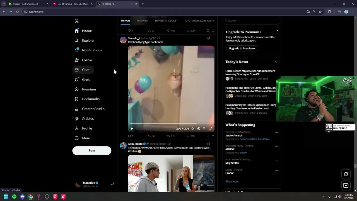Viewport: 357px width, 201px height.
Task: Reload the page in Chrome
Action: pos(17,12)
